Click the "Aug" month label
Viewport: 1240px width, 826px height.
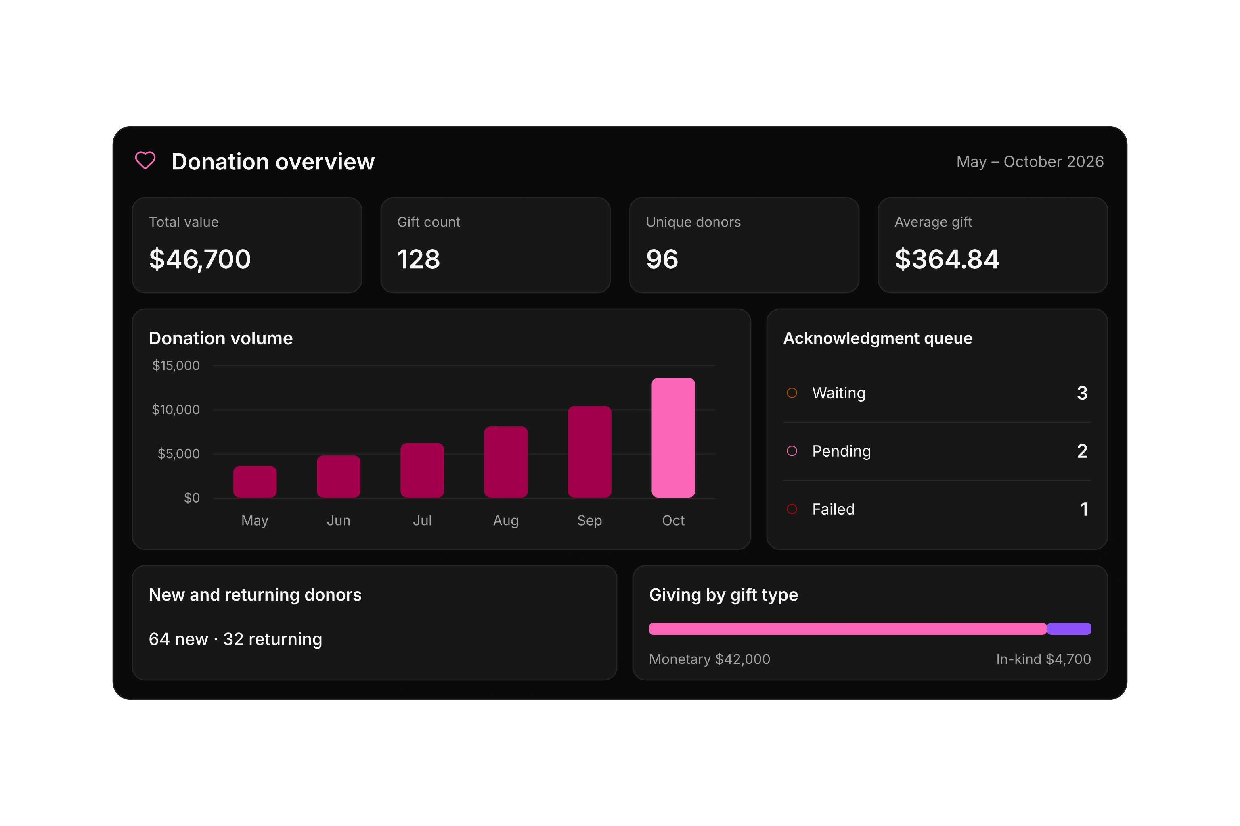click(x=506, y=520)
